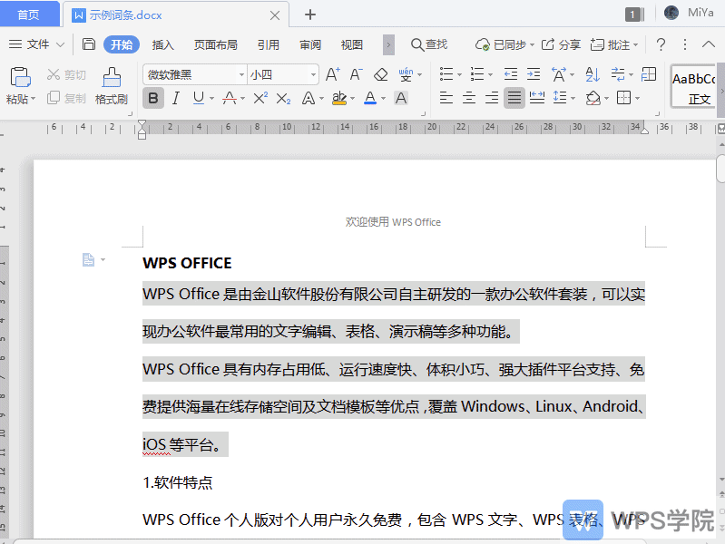This screenshot has width=725, height=544.
Task: Expand the Paste options dropdown arrow
Action: click(34, 99)
